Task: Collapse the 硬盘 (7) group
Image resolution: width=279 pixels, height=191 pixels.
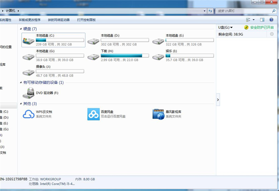Action: [21, 29]
